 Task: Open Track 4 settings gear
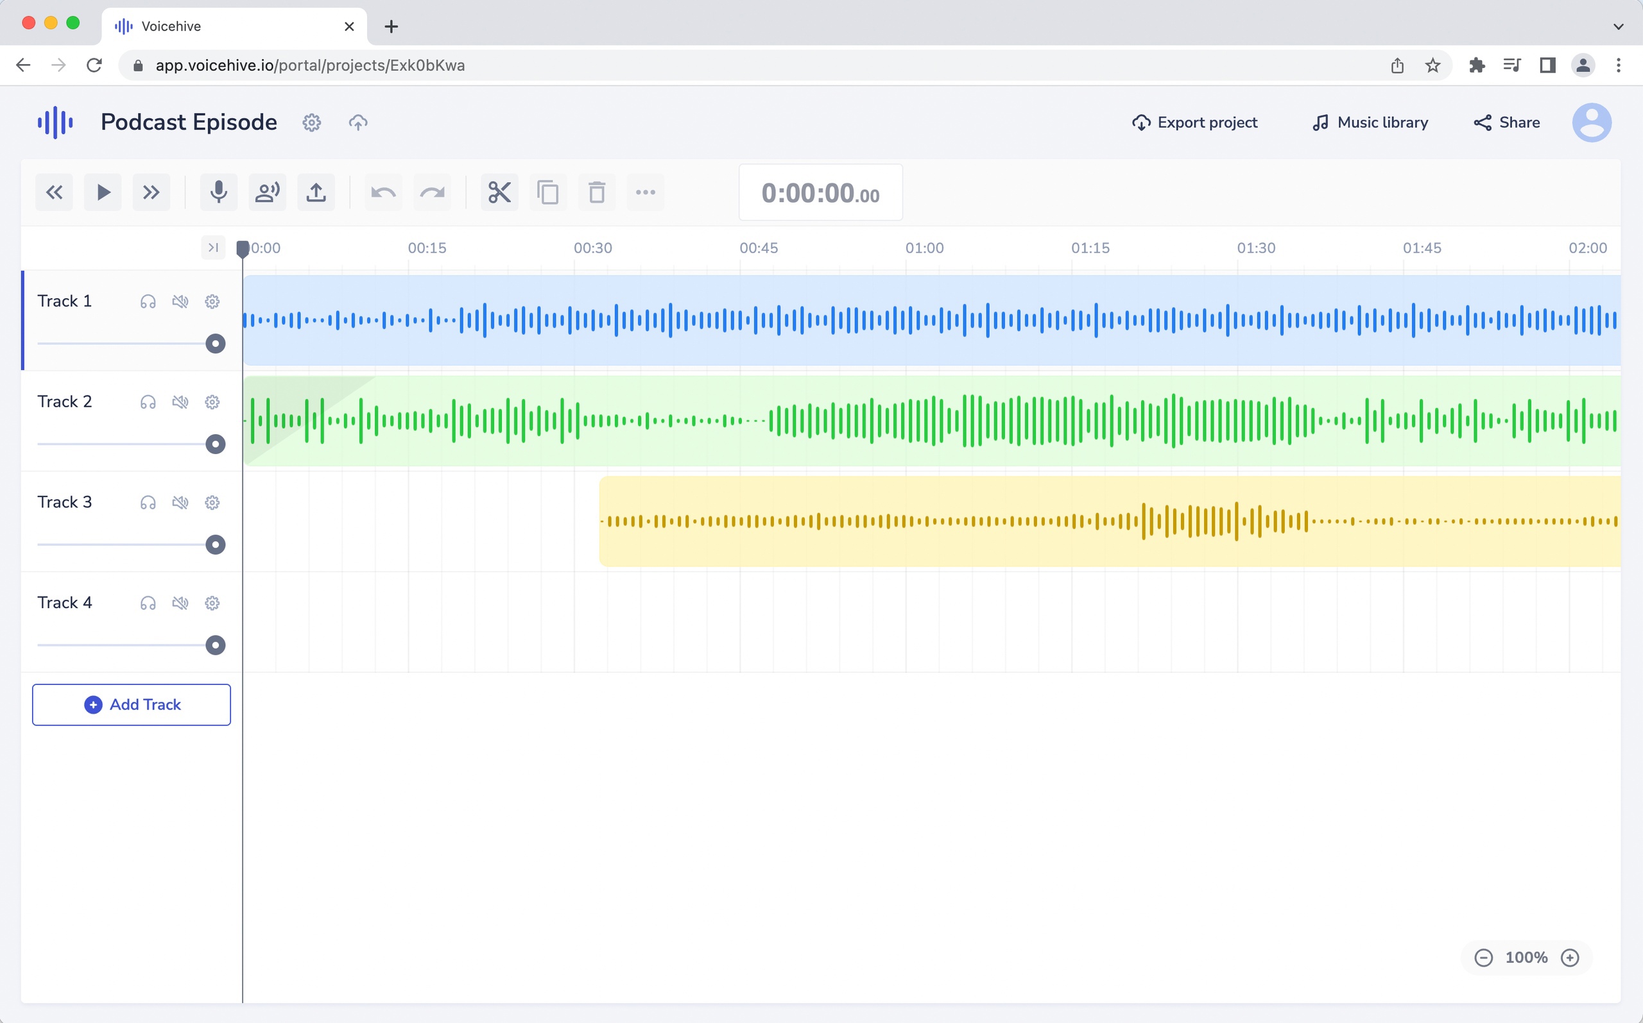click(x=212, y=604)
